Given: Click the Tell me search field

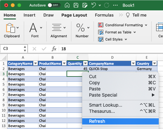Looking at the screenshot, I should [x=140, y=15].
